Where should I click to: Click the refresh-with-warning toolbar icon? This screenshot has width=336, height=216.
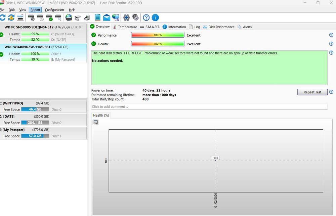[x=11, y=17]
